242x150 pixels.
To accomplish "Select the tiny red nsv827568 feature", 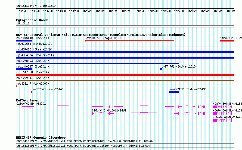I will tap(32, 92).
